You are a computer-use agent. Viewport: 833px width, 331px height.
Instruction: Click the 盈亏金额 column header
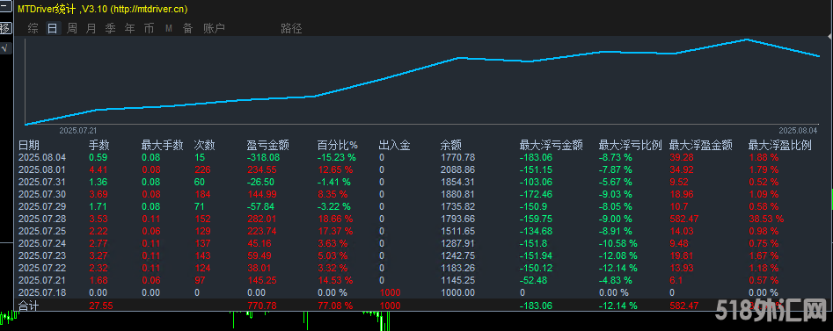click(267, 145)
